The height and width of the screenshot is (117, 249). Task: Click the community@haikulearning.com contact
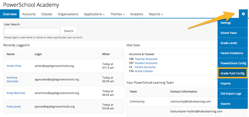point(191,101)
